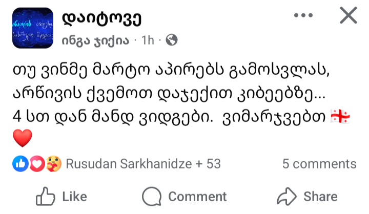The width and height of the screenshot is (369, 214).
Task: Open the 5 comments link
Action: click(x=319, y=164)
